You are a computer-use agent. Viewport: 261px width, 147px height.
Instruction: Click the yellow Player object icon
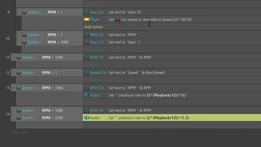[86, 20]
